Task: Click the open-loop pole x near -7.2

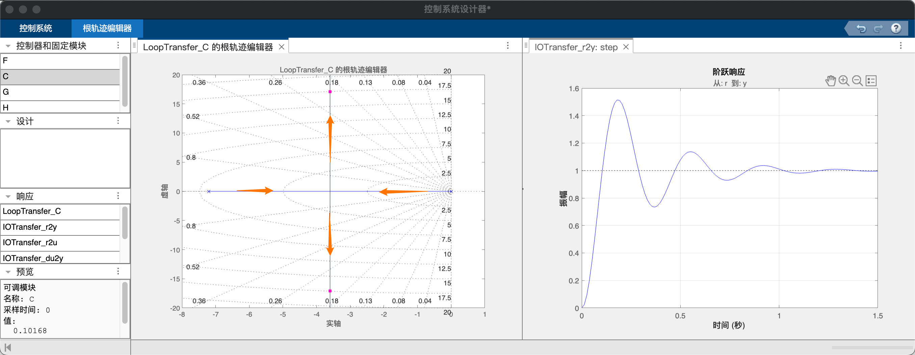Action: tap(209, 191)
